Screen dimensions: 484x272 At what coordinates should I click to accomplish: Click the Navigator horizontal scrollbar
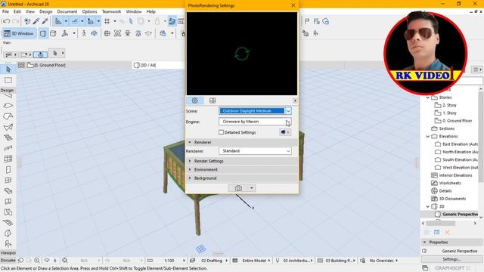(x=440, y=223)
